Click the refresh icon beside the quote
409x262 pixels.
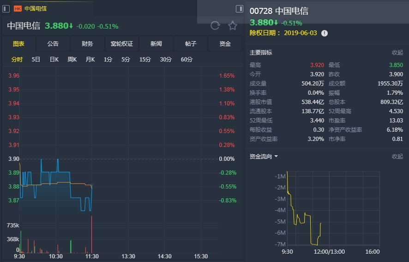point(215,25)
